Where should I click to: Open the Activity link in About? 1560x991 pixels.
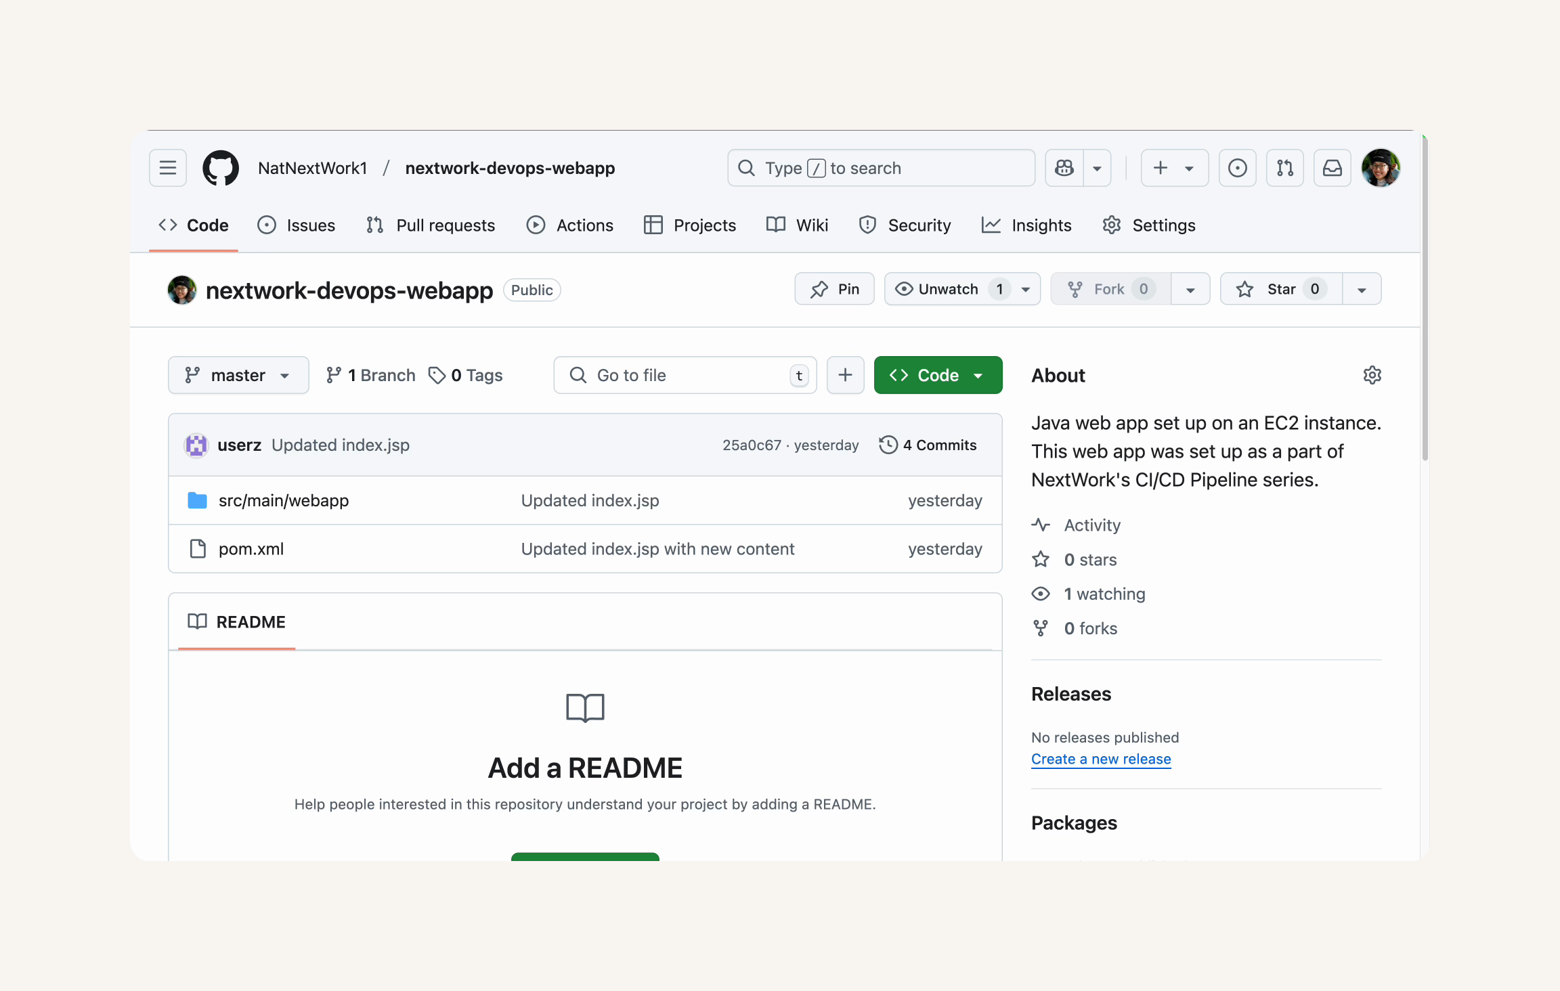point(1076,525)
